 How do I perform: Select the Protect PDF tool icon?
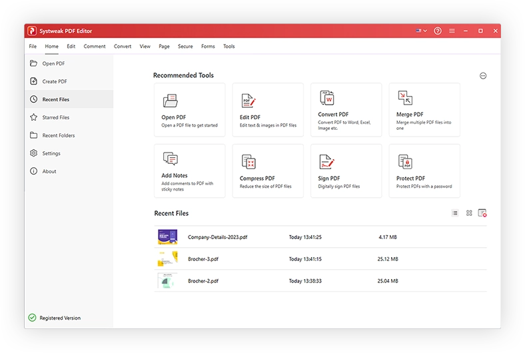405,161
